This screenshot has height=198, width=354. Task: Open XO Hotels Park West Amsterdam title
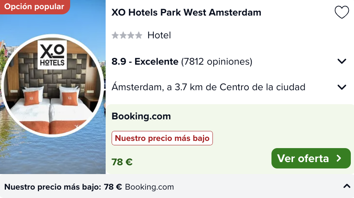tap(186, 12)
